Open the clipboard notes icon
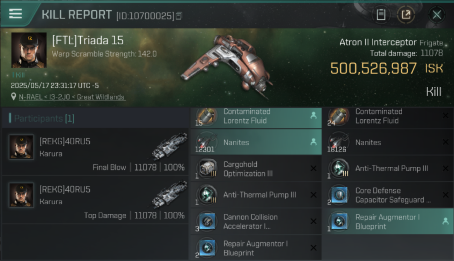Viewport: 454px width, 261px height. [x=381, y=15]
